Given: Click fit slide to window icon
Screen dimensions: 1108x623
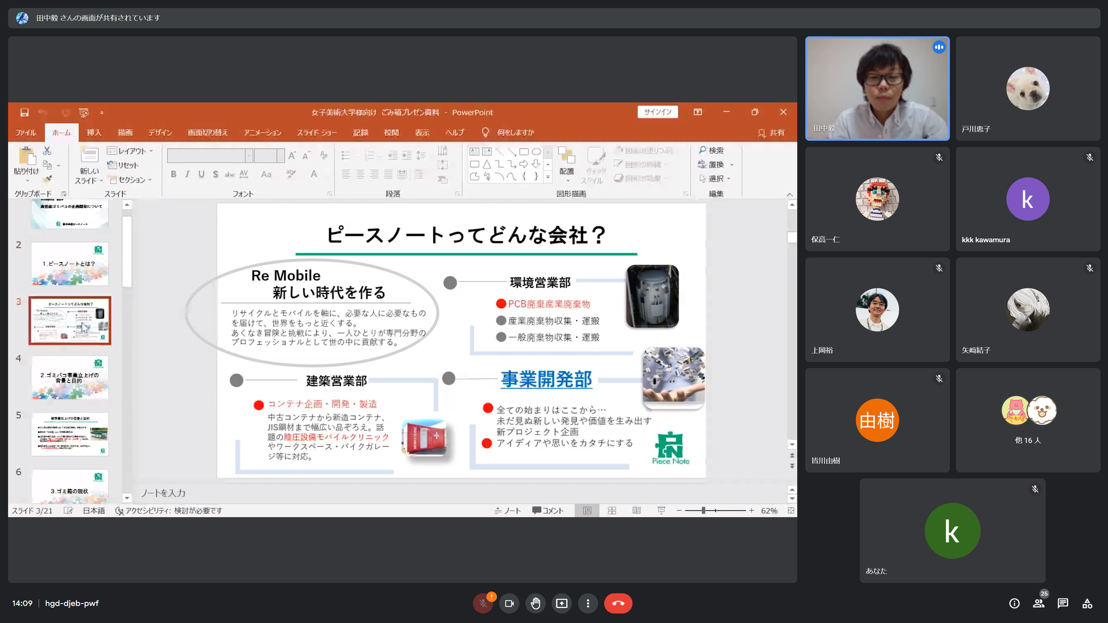Looking at the screenshot, I should pos(791,511).
